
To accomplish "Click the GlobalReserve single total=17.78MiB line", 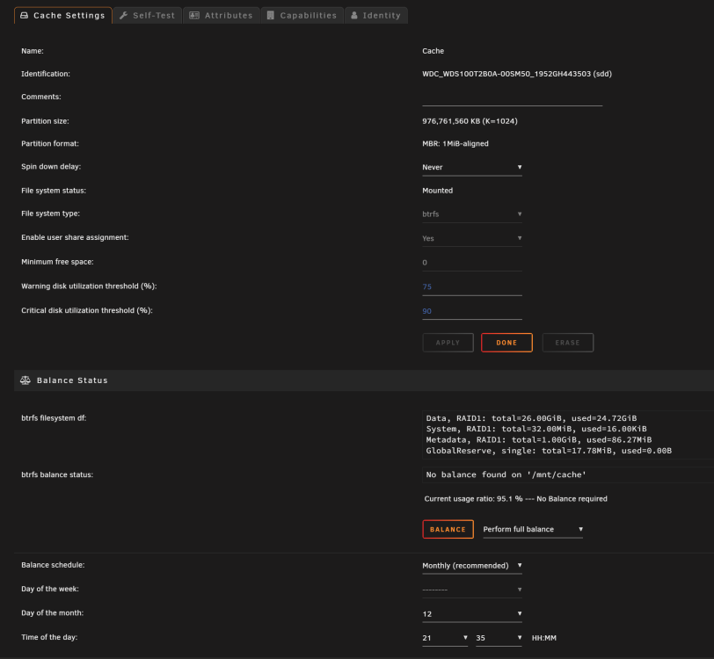I will [549, 451].
